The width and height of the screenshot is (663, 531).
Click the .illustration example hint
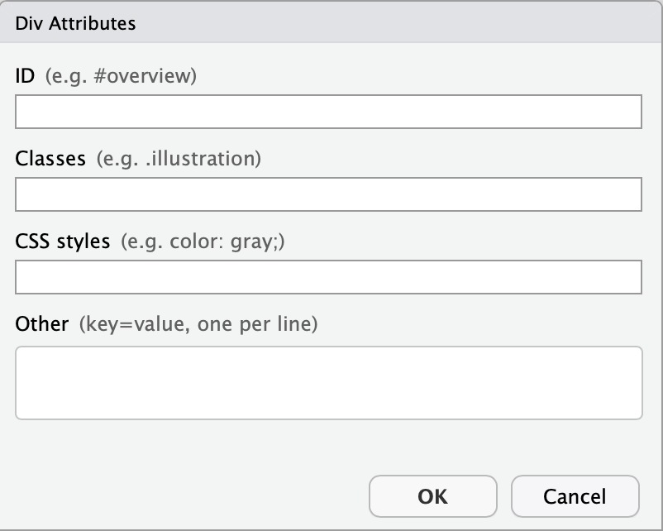pyautogui.click(x=179, y=159)
